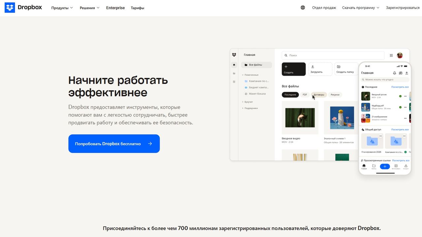Viewport: 422px width, 237px height.
Task: Click the Начните работать эффективнее heading
Action: click(x=118, y=86)
